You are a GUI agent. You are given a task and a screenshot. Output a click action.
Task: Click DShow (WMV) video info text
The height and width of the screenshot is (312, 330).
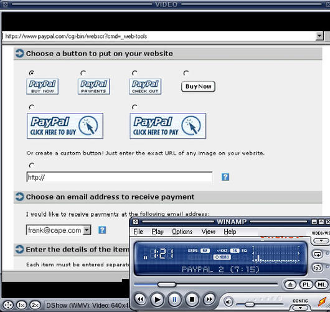point(87,305)
